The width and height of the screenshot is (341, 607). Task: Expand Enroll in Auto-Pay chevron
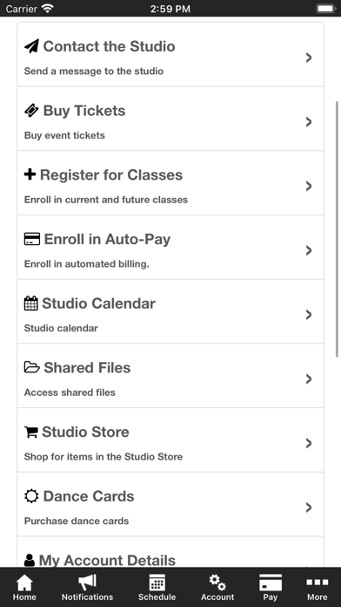coord(309,250)
